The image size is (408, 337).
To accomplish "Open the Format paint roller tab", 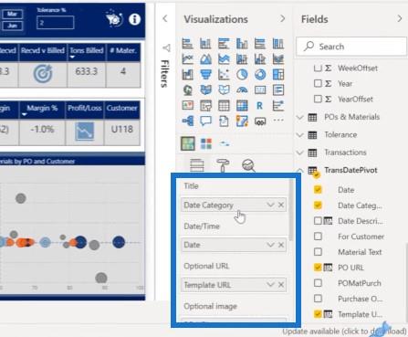I will [223, 165].
